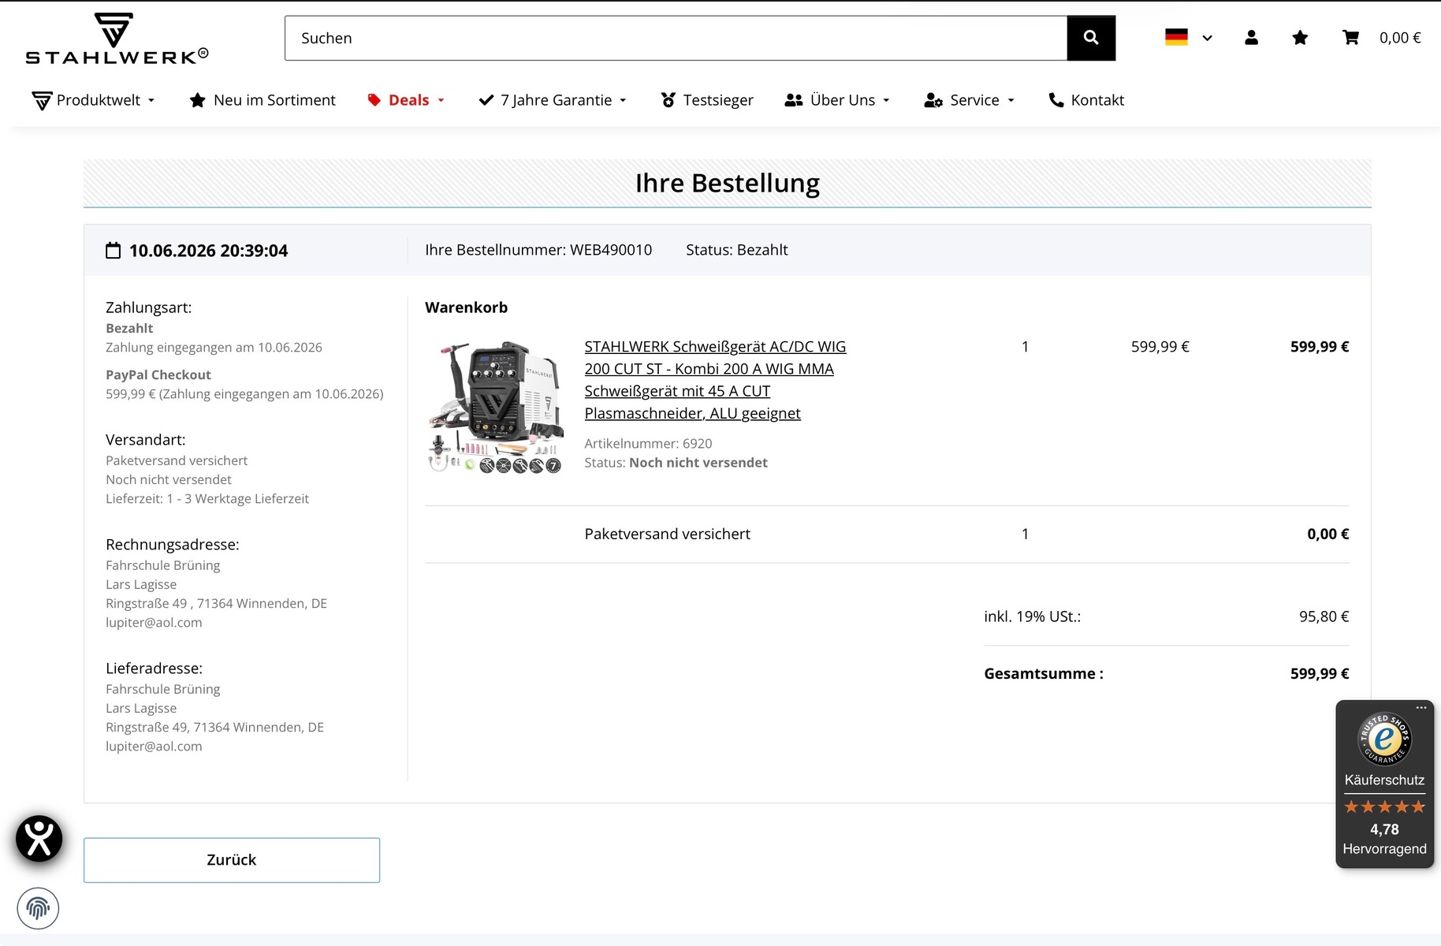
Task: Click Paketversand versichert row in Warenkorb
Action: 887,534
